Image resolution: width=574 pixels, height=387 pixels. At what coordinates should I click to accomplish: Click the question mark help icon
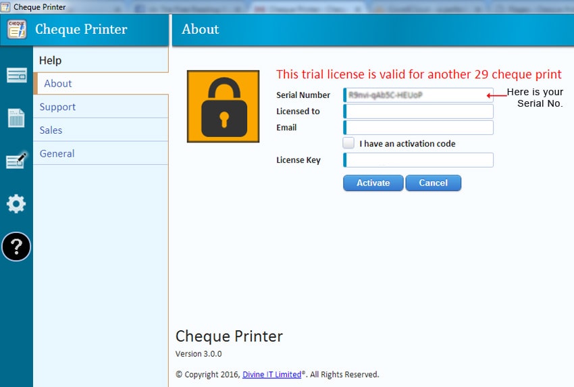(x=16, y=247)
